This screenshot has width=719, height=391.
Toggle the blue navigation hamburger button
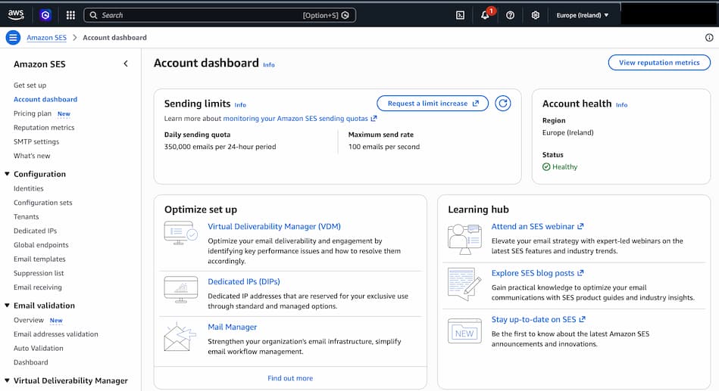pyautogui.click(x=13, y=38)
